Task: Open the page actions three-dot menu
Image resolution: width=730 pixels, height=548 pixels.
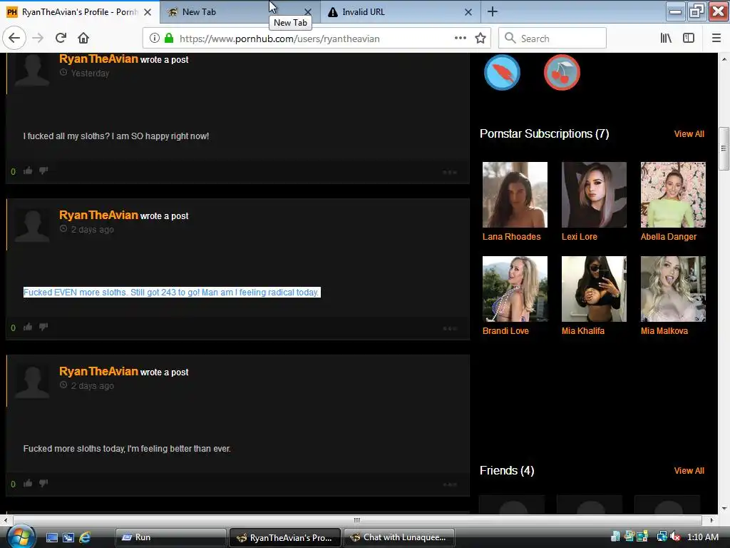Action: click(460, 39)
